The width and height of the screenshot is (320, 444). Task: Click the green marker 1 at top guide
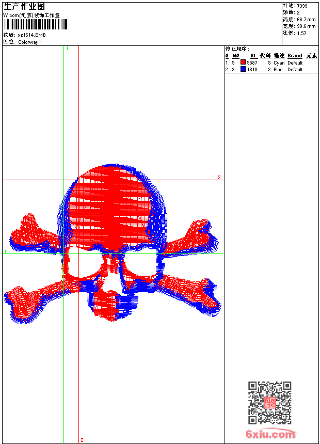(67, 48)
